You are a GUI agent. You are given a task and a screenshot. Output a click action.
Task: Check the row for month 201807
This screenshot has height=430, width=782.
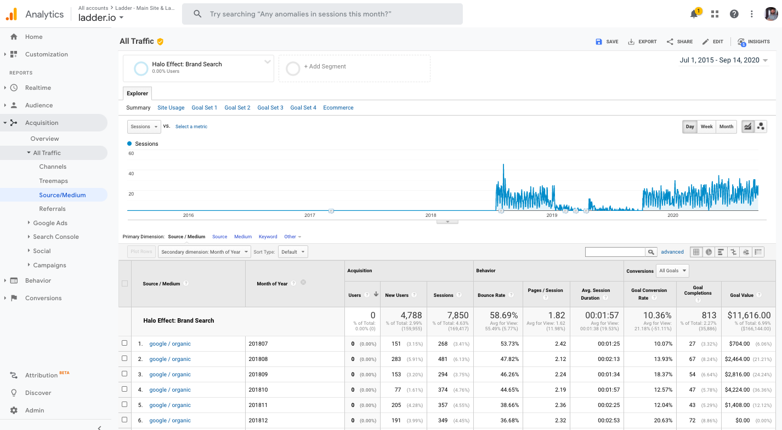[x=124, y=343]
